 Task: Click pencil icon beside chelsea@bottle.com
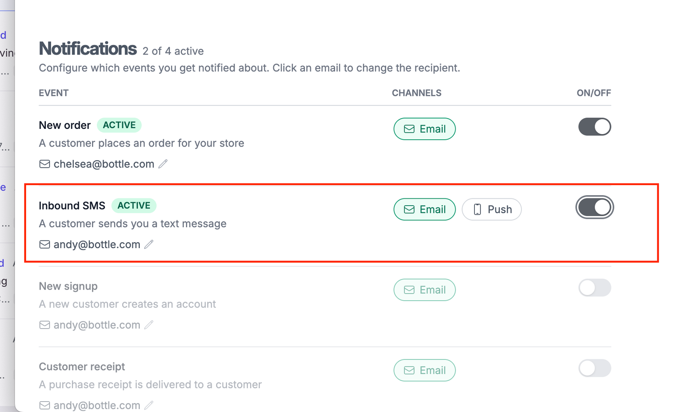pos(163,164)
